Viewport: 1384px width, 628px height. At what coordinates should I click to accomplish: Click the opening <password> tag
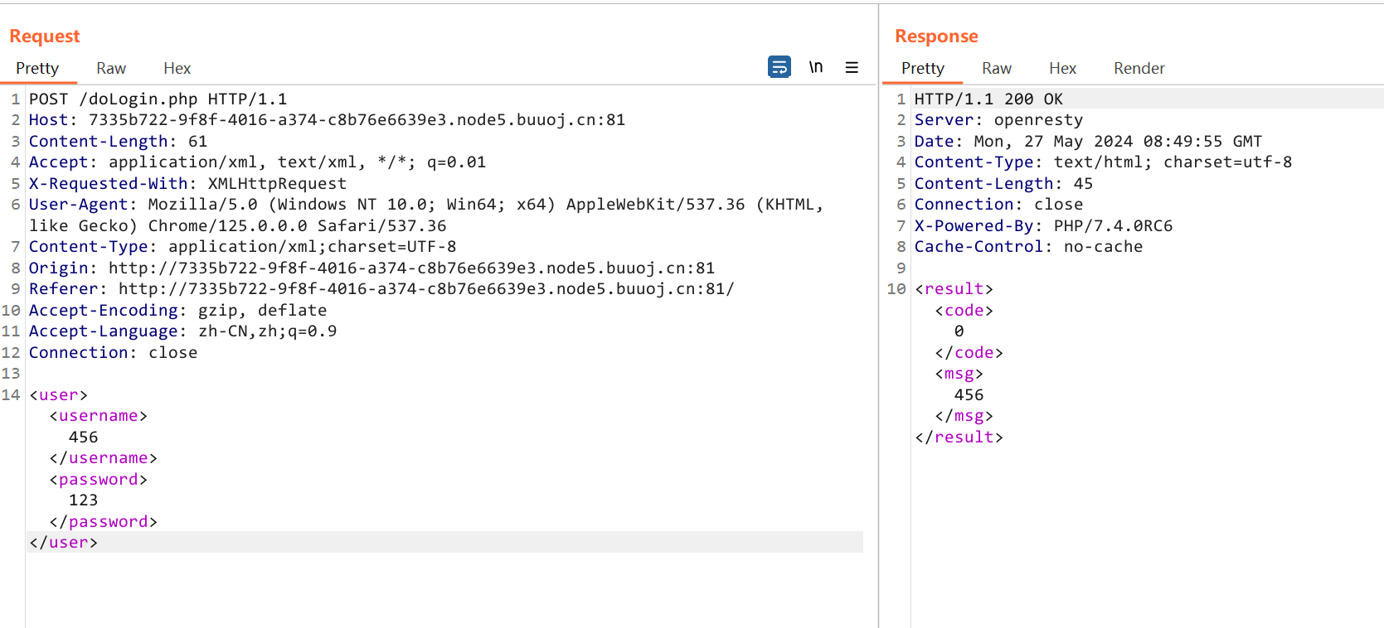pos(98,479)
